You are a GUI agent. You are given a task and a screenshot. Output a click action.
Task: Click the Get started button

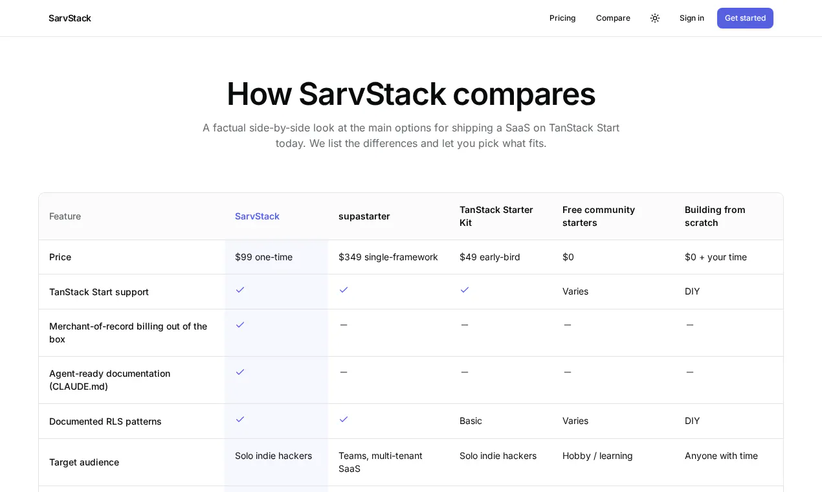tap(745, 18)
